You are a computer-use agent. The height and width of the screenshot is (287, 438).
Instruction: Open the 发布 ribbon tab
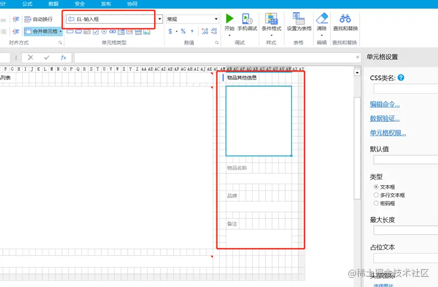pyautogui.click(x=106, y=4)
